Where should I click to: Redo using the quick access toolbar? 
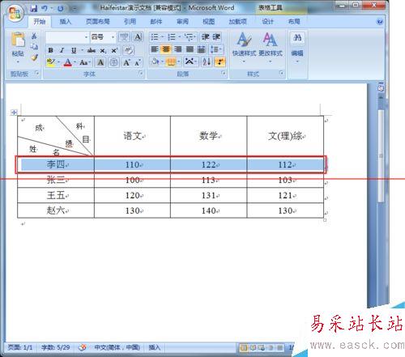coord(60,8)
